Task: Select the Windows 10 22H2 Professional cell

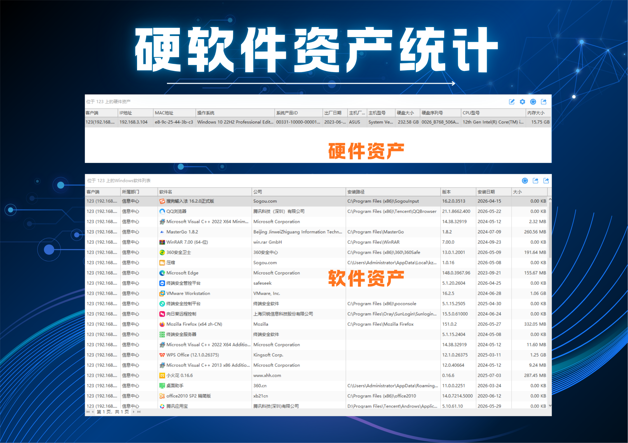Action: 235,122
